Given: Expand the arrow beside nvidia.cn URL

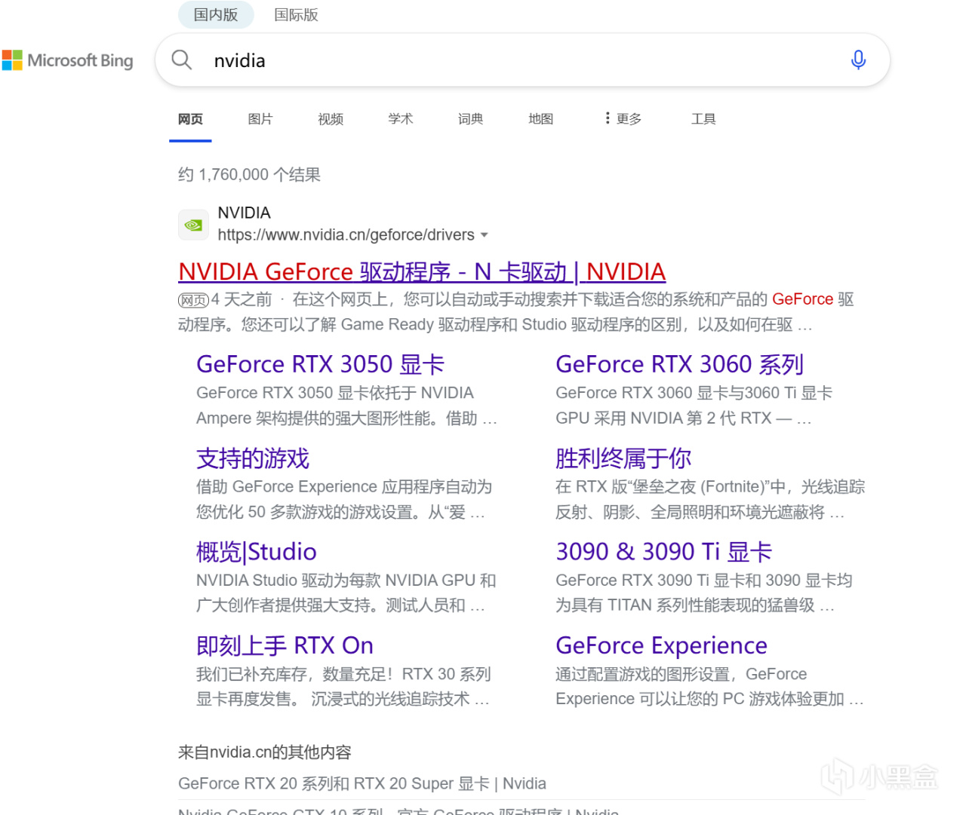Looking at the screenshot, I should 485,235.
